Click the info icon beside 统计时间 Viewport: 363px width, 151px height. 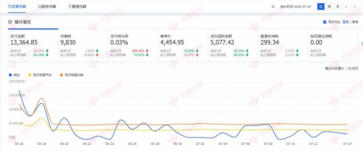pos(273,7)
